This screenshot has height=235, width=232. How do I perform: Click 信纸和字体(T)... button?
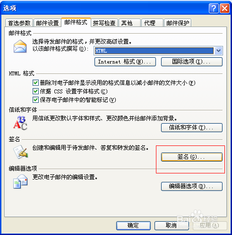[192, 127]
